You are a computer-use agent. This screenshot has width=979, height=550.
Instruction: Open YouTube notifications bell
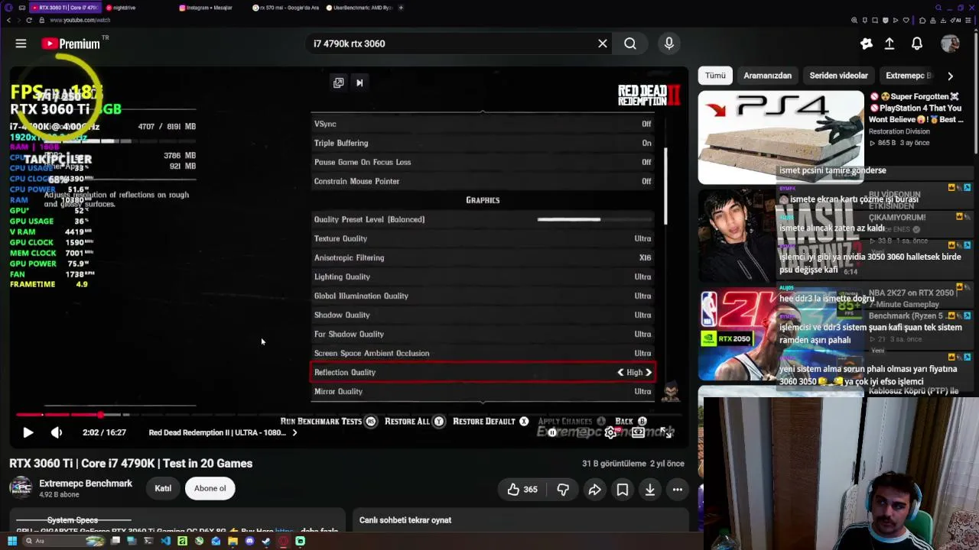tap(917, 44)
